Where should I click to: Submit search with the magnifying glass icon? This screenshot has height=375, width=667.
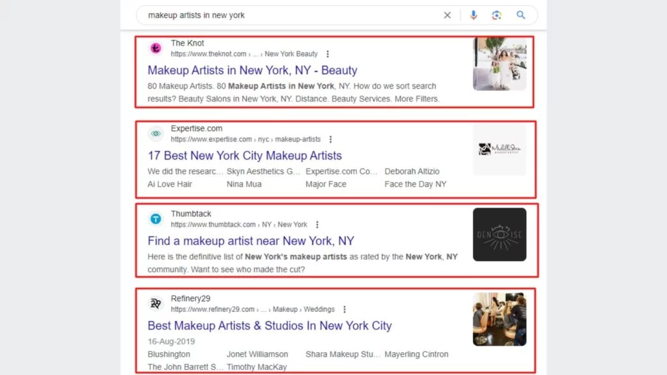520,16
